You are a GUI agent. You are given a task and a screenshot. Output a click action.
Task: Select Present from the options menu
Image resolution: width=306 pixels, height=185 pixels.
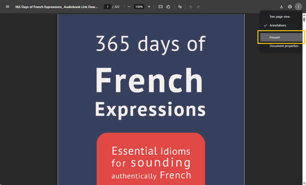click(x=280, y=37)
